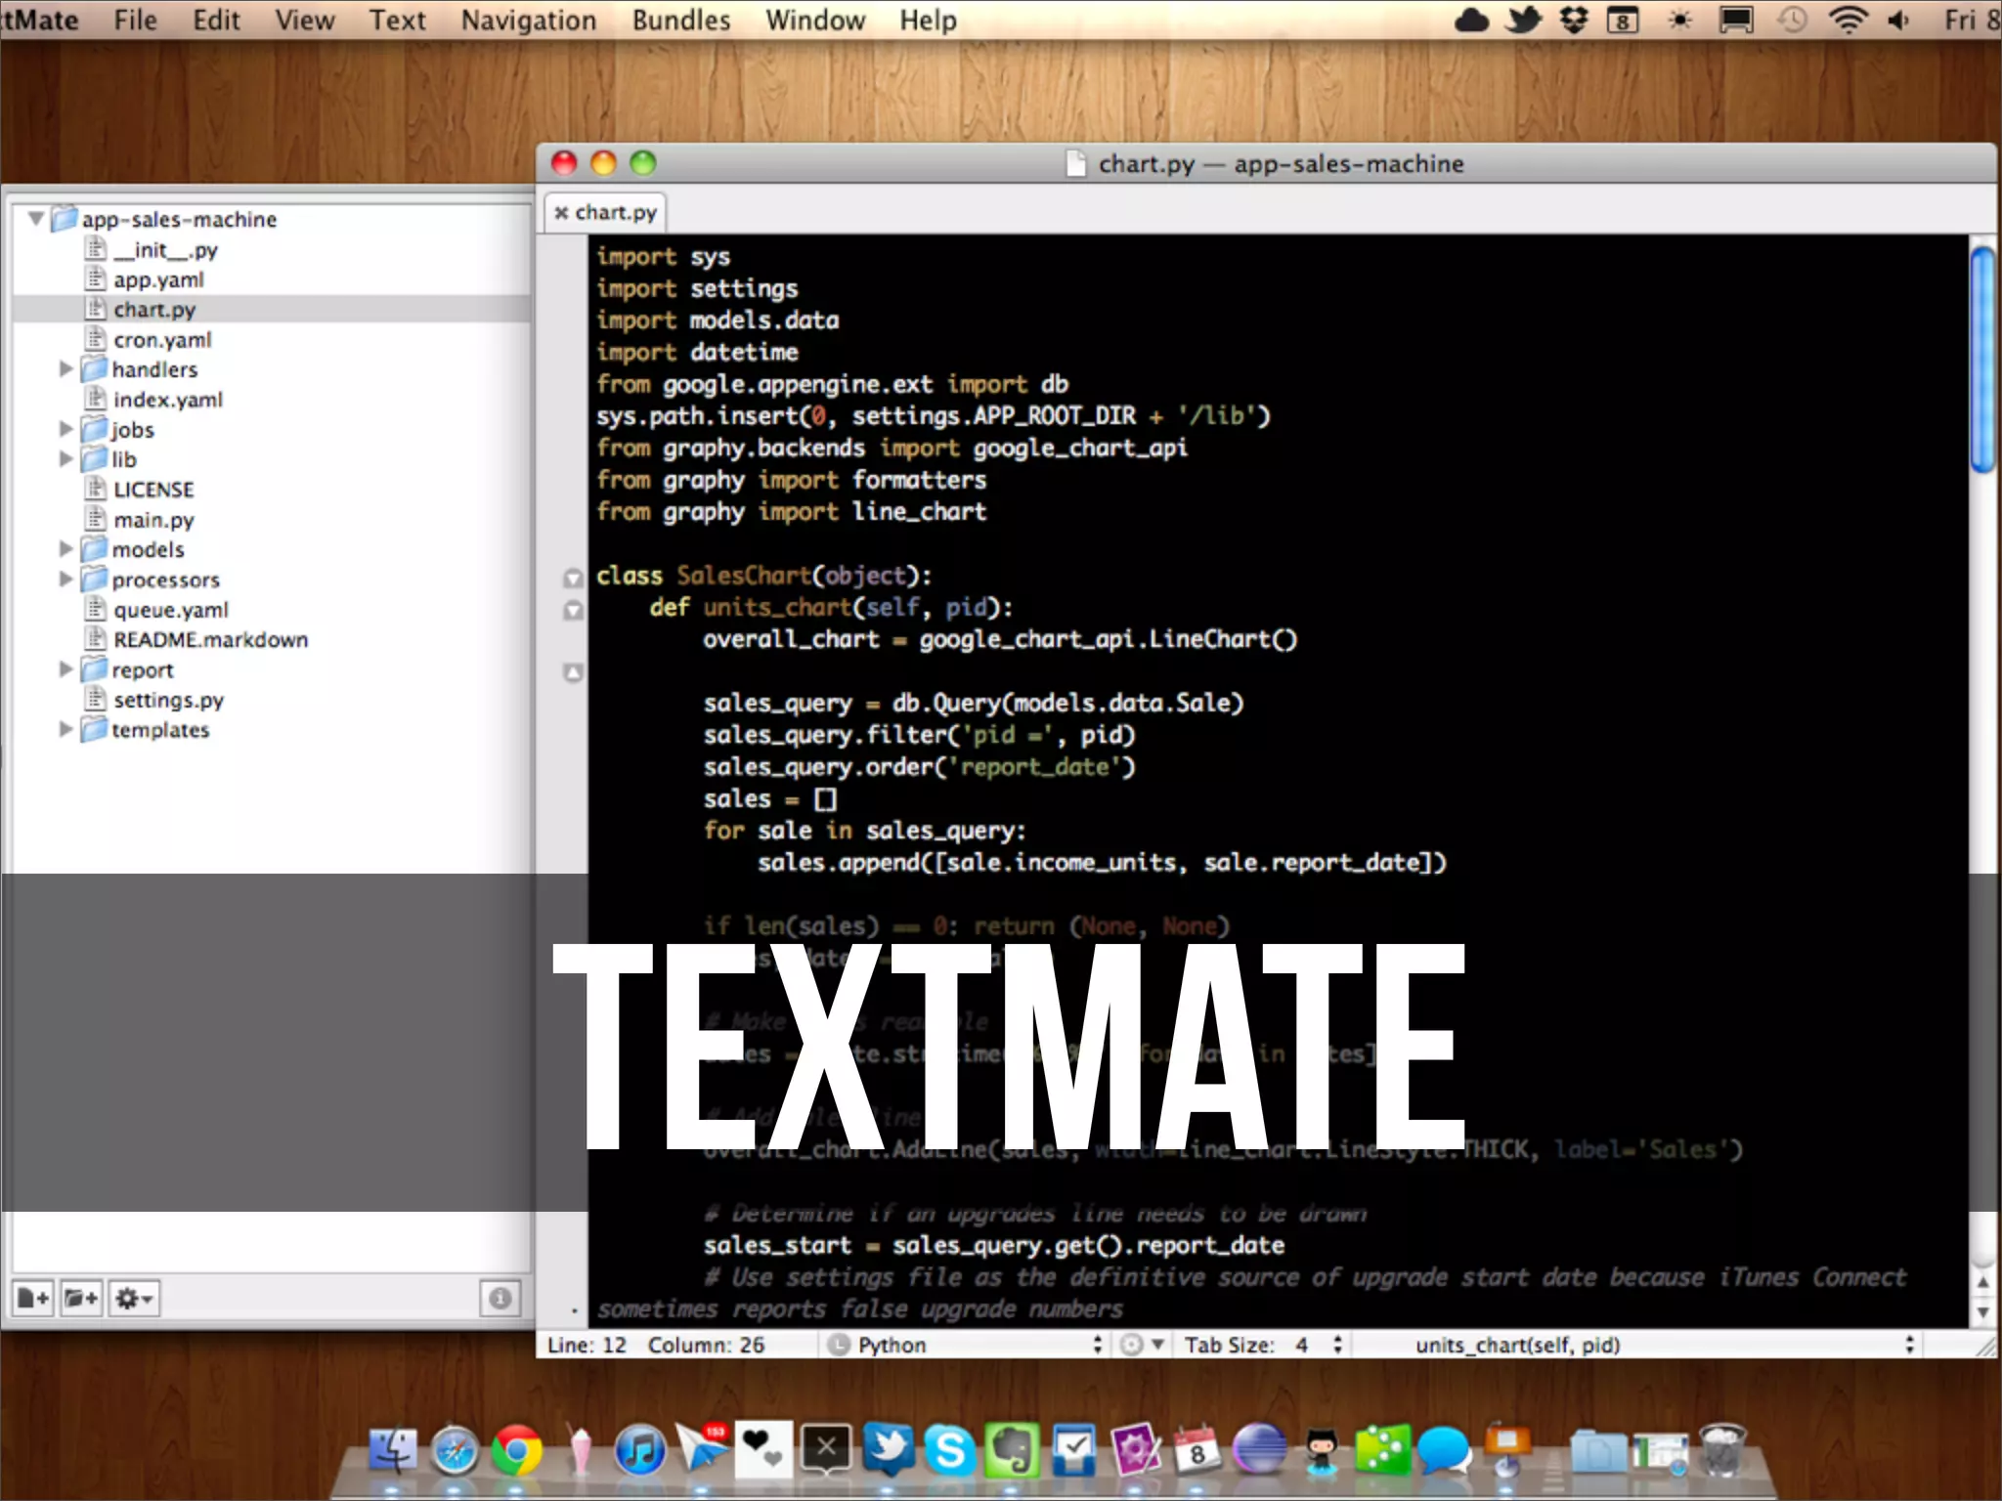Click the Time Machine icon in menu bar
This screenshot has width=2002, height=1501.
(x=1792, y=20)
